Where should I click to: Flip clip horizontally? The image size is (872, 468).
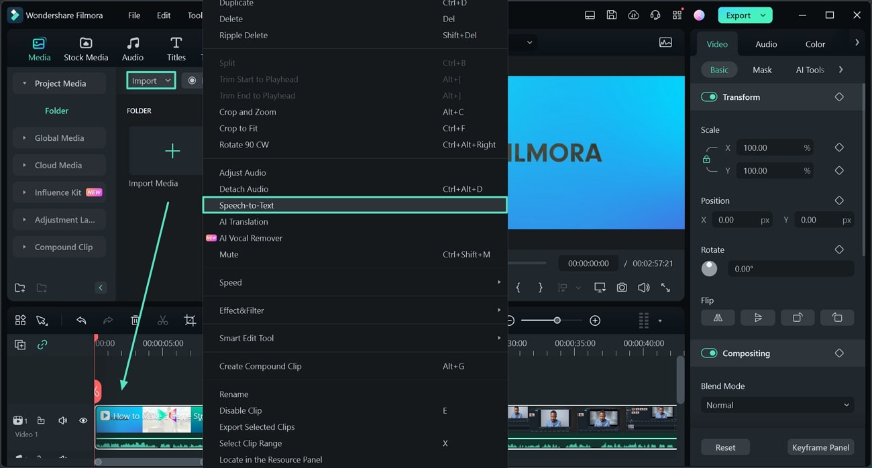coord(718,318)
